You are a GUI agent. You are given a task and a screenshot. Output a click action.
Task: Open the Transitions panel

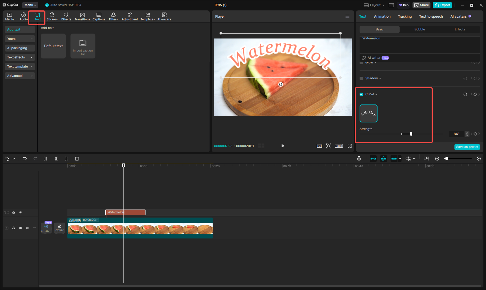(82, 16)
